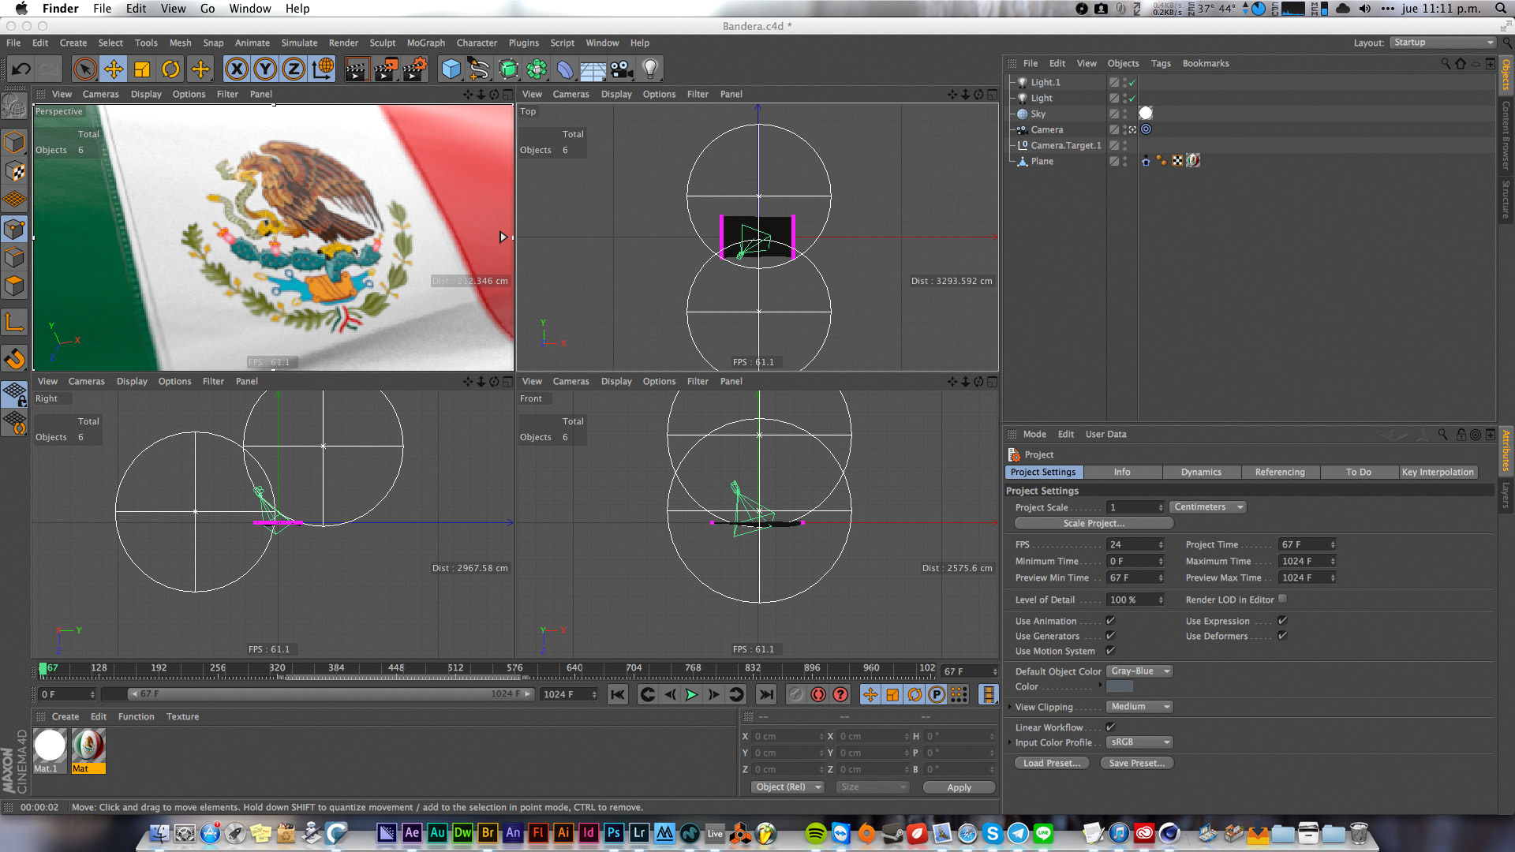
Task: Toggle Use Animation checkbox
Action: click(x=1110, y=621)
